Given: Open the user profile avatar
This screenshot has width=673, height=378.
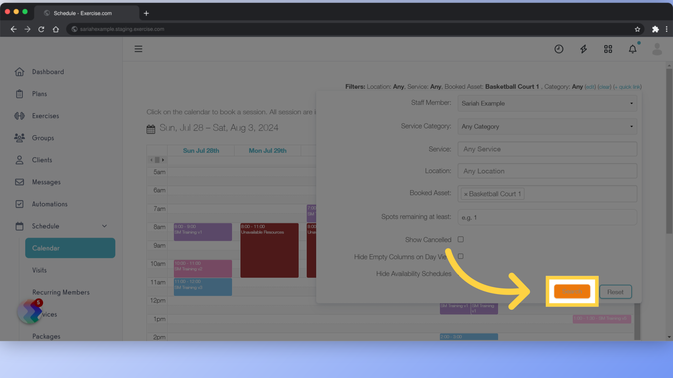Looking at the screenshot, I should point(657,49).
